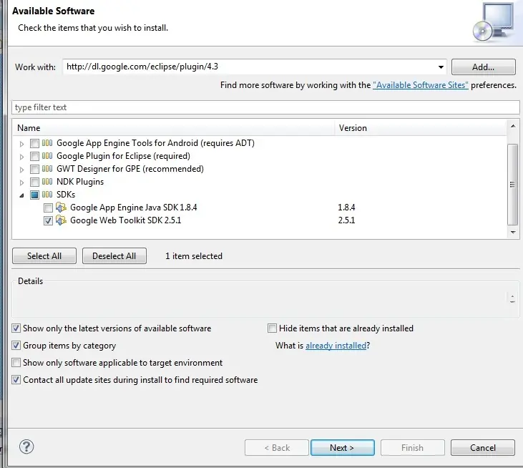Click the category icon beside Google Plugin for Eclipse
Image resolution: width=523 pixels, height=468 pixels.
[47, 156]
